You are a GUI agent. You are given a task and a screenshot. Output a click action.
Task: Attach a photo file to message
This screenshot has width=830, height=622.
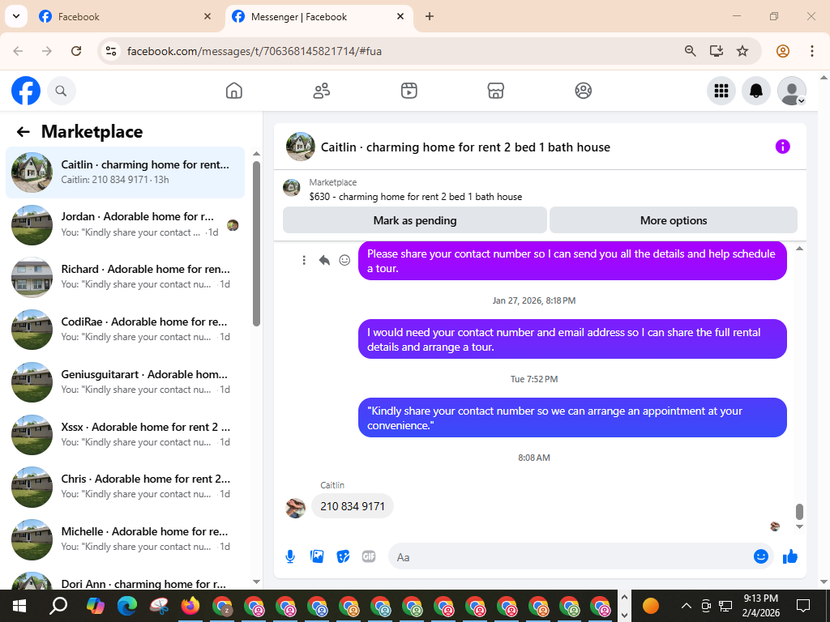[x=317, y=556]
